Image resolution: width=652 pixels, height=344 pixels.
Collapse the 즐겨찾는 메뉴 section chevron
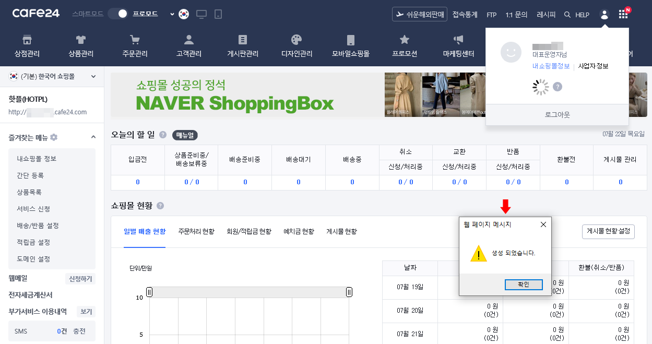93,137
